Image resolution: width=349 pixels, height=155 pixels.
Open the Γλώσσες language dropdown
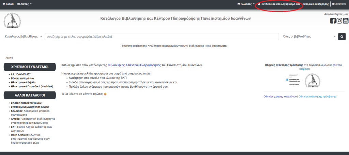pyautogui.click(x=246, y=4)
